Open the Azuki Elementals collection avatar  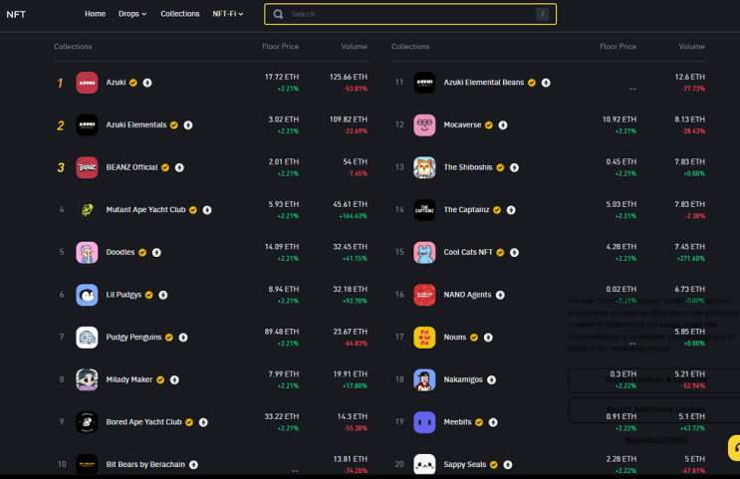coord(87,125)
